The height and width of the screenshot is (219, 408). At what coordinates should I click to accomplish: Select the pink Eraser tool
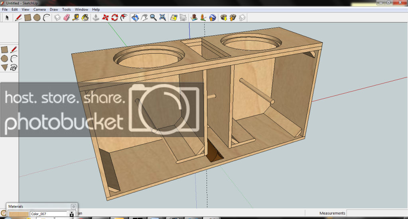click(67, 17)
